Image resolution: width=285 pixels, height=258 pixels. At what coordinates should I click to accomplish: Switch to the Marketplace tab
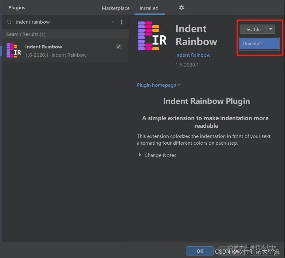115,8
